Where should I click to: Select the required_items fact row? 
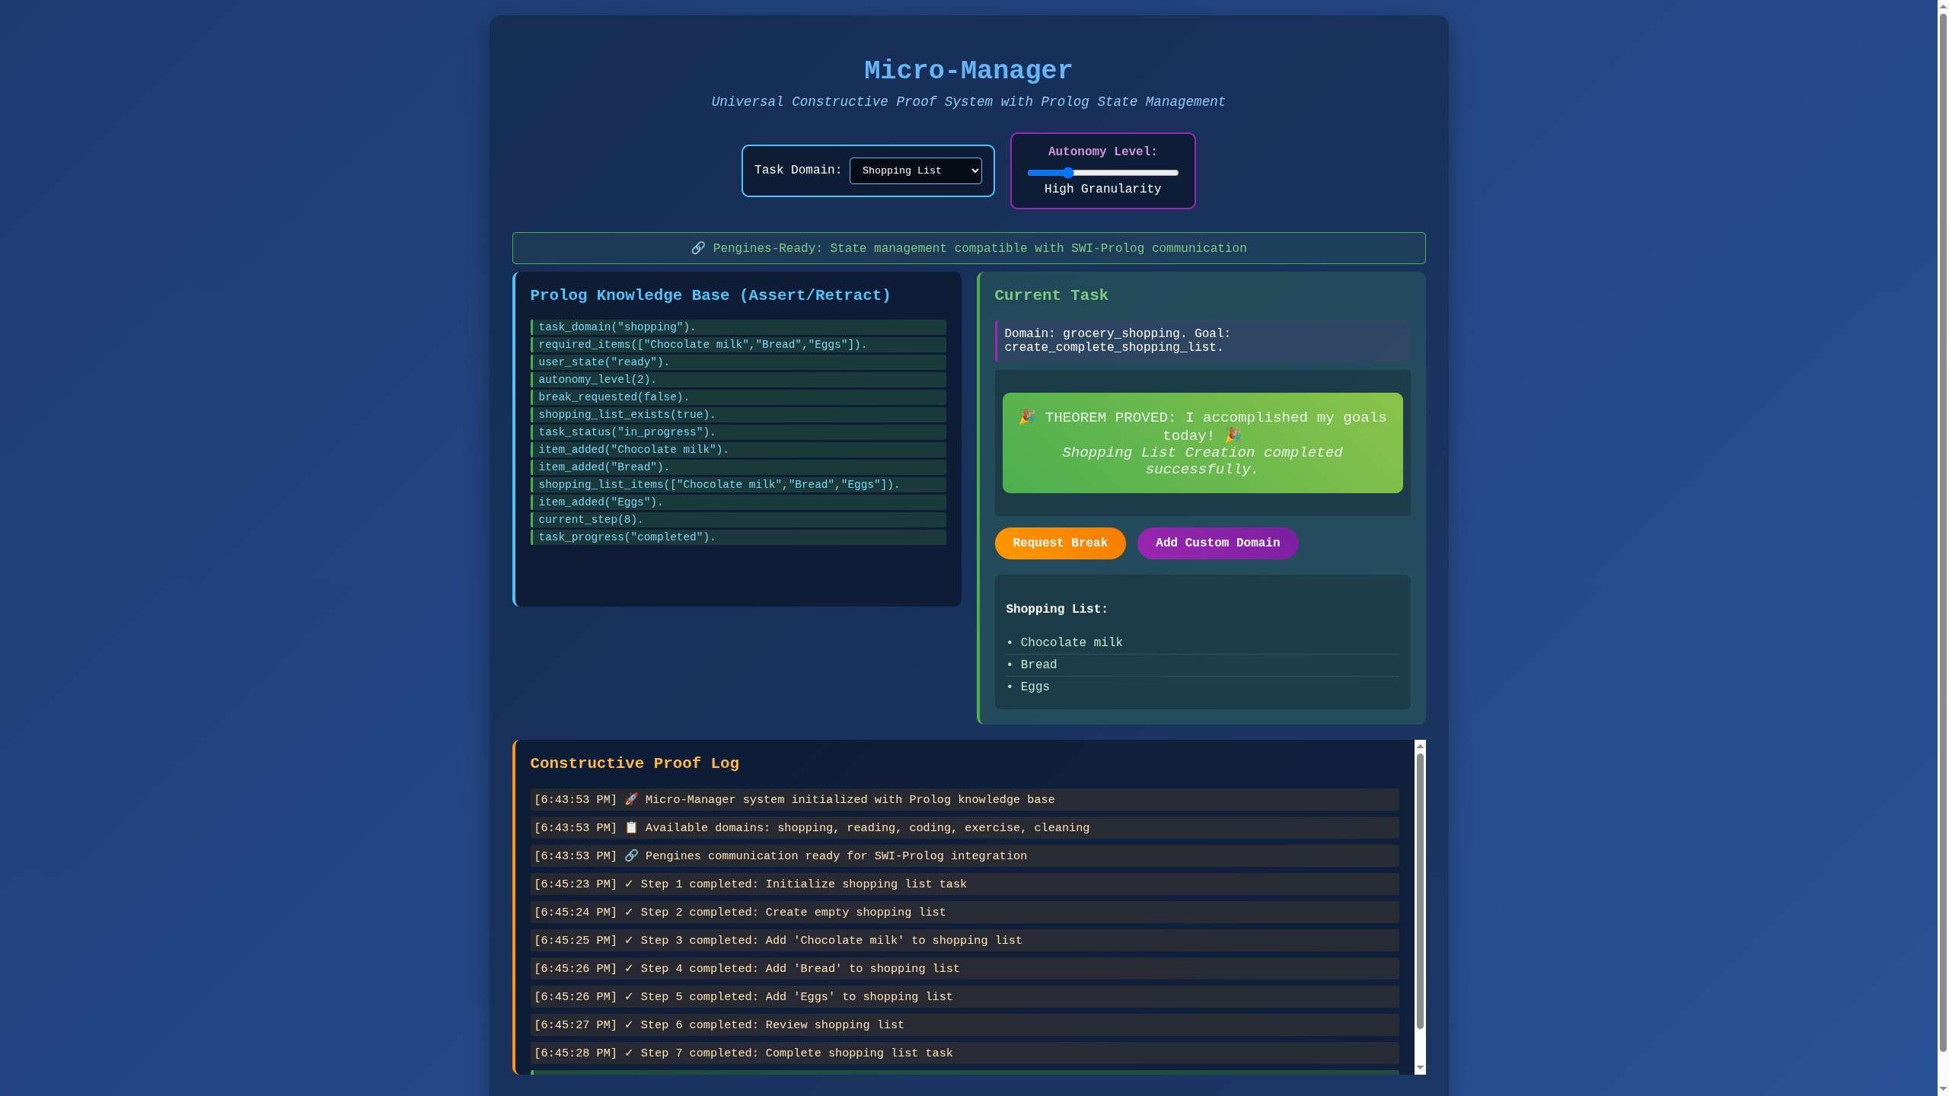[738, 345]
